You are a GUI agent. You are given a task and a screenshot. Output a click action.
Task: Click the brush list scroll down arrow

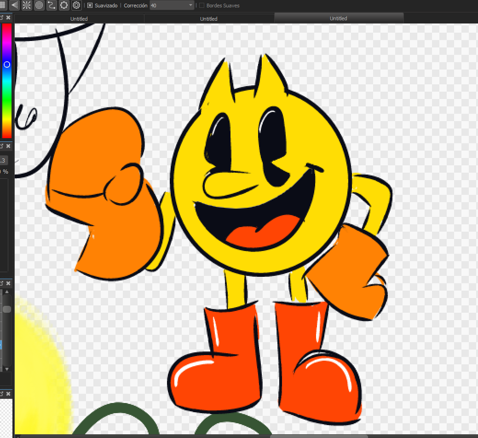[x=7, y=369]
